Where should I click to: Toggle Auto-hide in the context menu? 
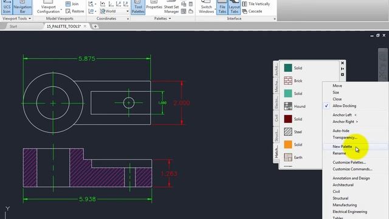pyautogui.click(x=341, y=131)
